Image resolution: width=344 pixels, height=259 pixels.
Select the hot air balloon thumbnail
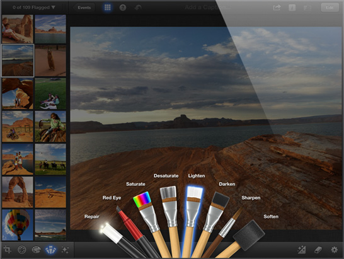coord(18,224)
